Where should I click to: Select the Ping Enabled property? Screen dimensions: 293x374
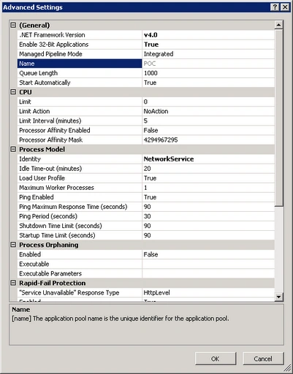(x=80, y=197)
